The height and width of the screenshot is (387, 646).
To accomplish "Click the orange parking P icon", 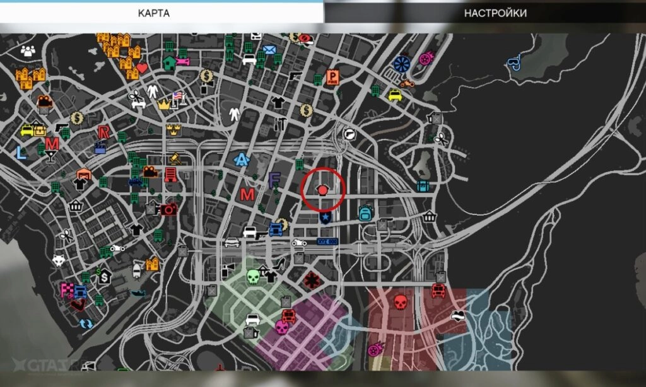I will pos(332,77).
